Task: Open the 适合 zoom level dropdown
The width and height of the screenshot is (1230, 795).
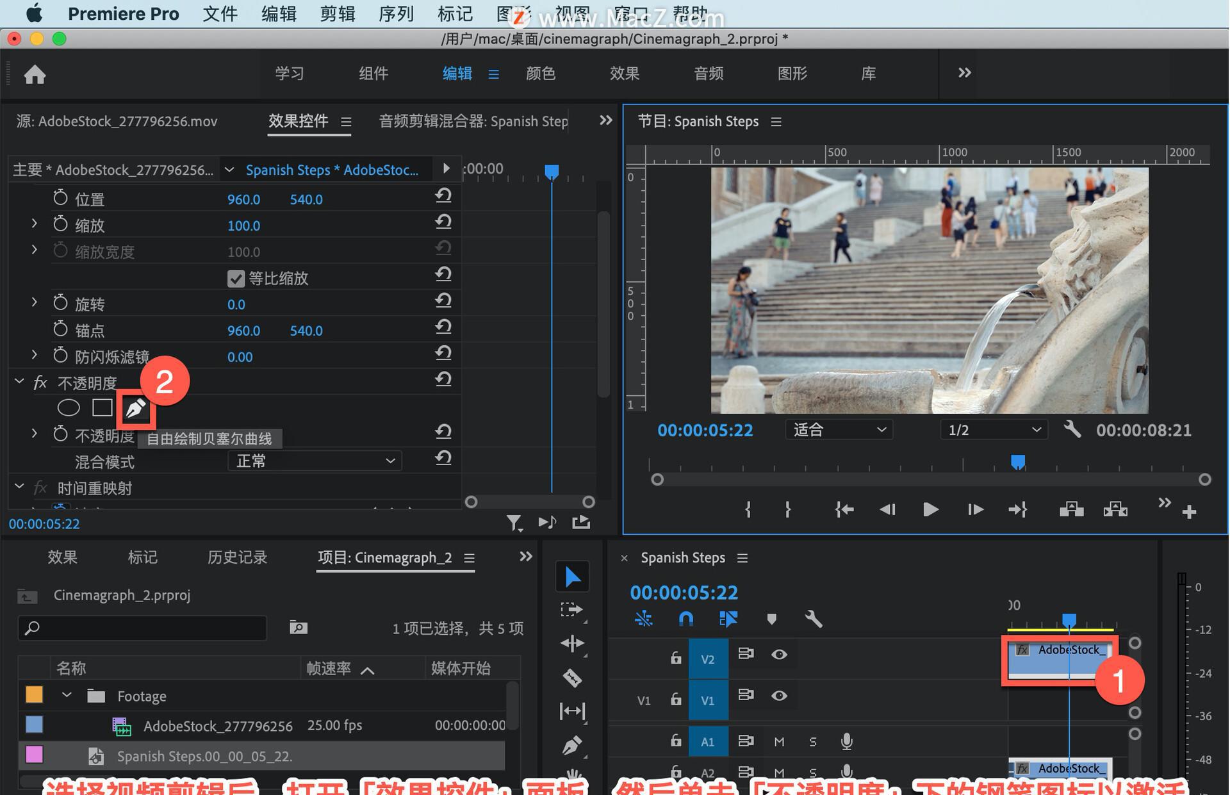Action: (x=839, y=429)
